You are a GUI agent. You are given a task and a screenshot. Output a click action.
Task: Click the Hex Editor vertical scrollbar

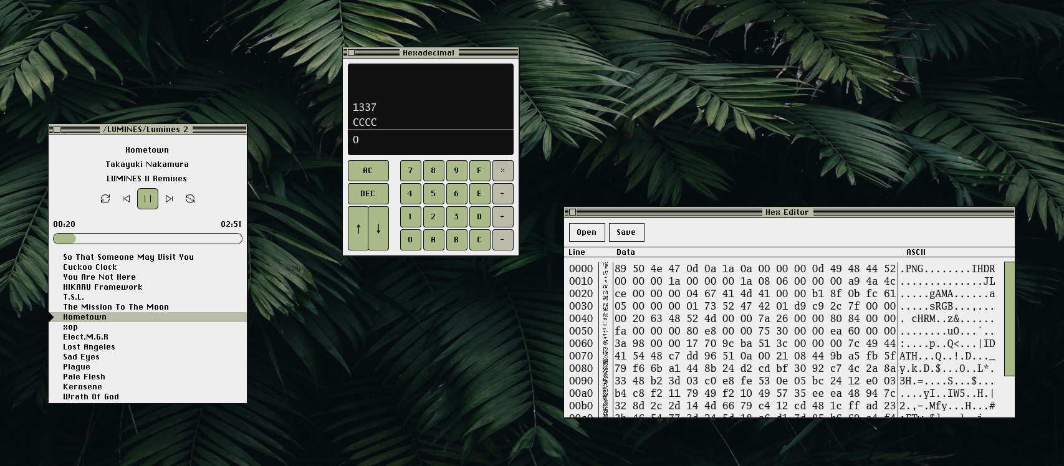[1009, 319]
